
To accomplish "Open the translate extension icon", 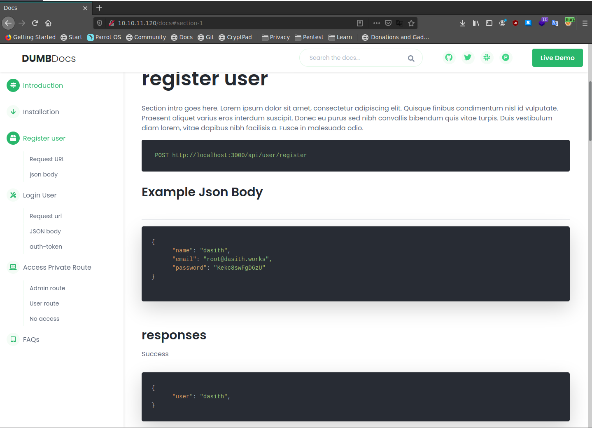I will click(x=555, y=23).
